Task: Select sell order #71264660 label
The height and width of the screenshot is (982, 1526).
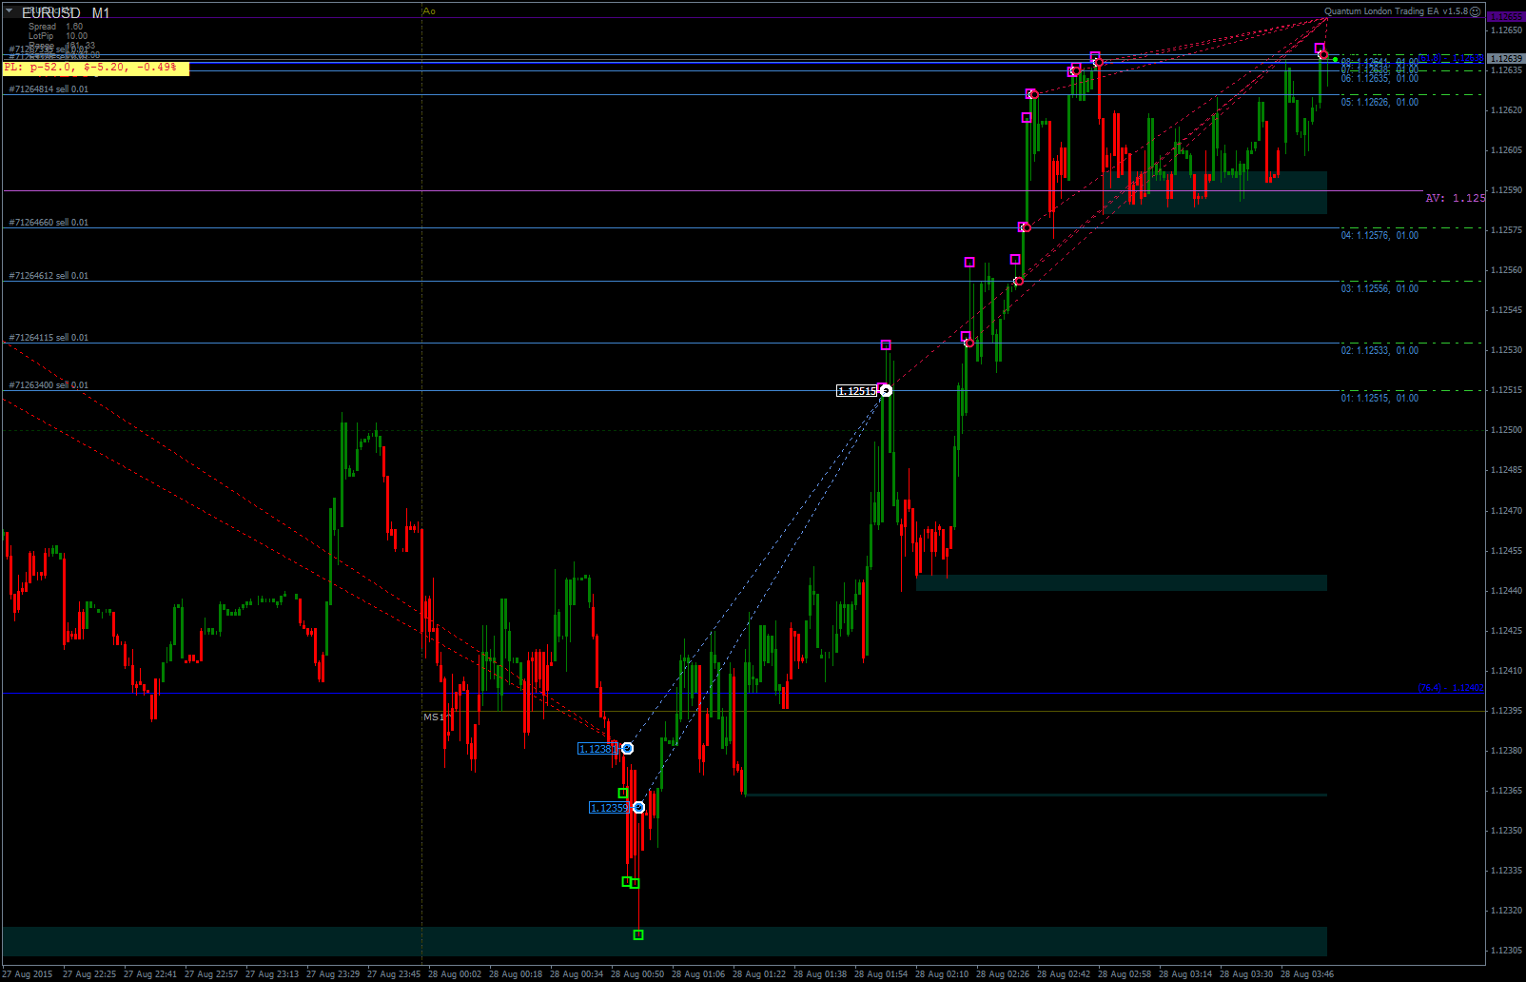Action: click(x=49, y=223)
